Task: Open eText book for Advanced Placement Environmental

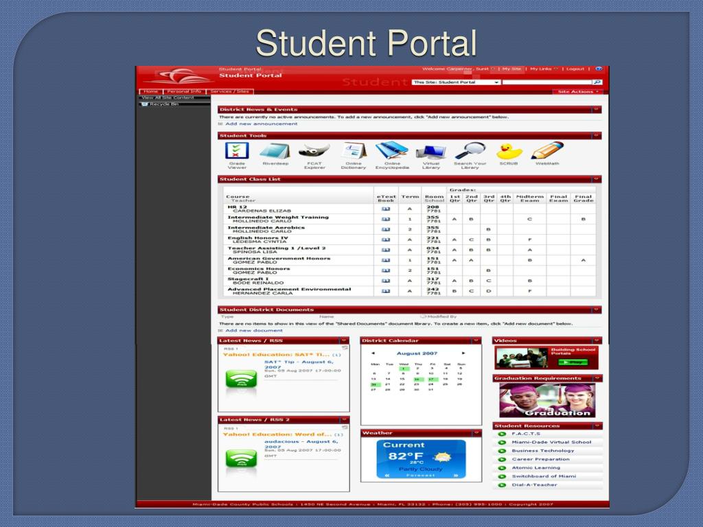Action: pos(386,291)
